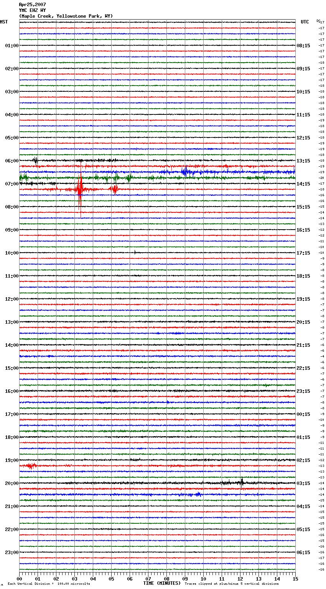Click the 15:15 UTC time label

tap(303, 207)
